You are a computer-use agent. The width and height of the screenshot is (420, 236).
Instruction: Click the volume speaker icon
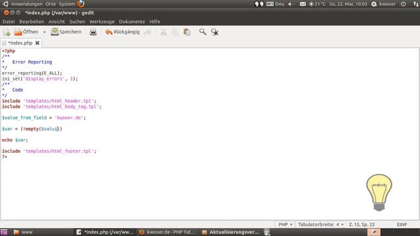click(291, 4)
